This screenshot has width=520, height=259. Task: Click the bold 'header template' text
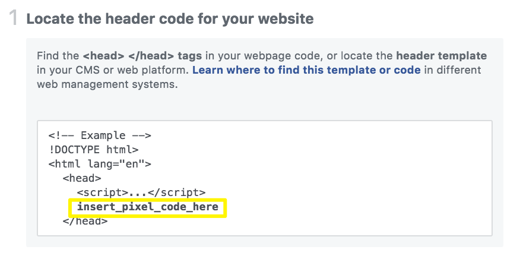[x=441, y=56]
